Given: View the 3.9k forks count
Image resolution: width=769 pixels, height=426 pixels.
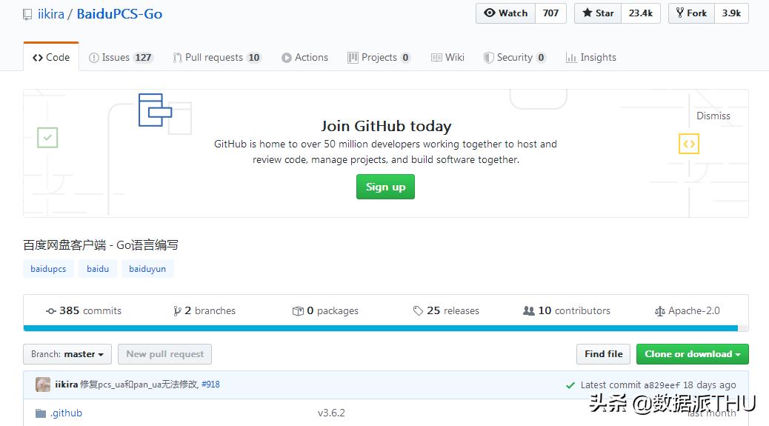Looking at the screenshot, I should [731, 13].
